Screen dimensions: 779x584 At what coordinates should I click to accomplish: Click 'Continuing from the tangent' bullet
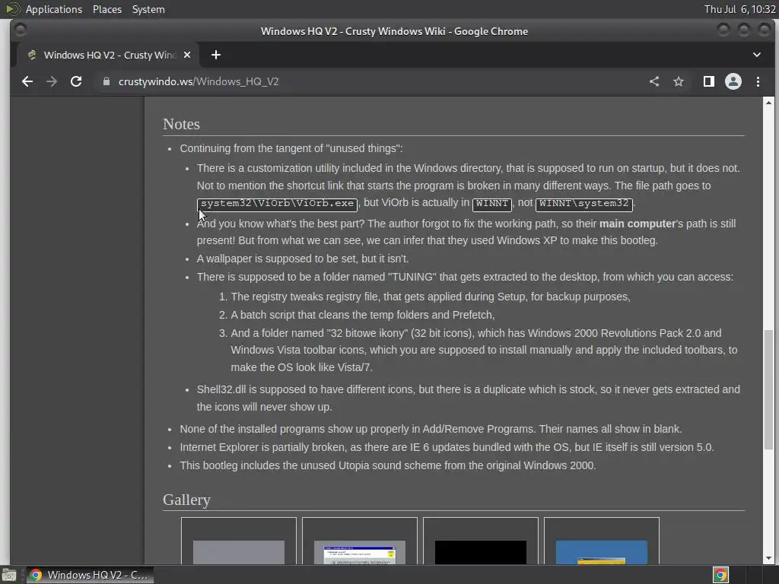point(291,148)
